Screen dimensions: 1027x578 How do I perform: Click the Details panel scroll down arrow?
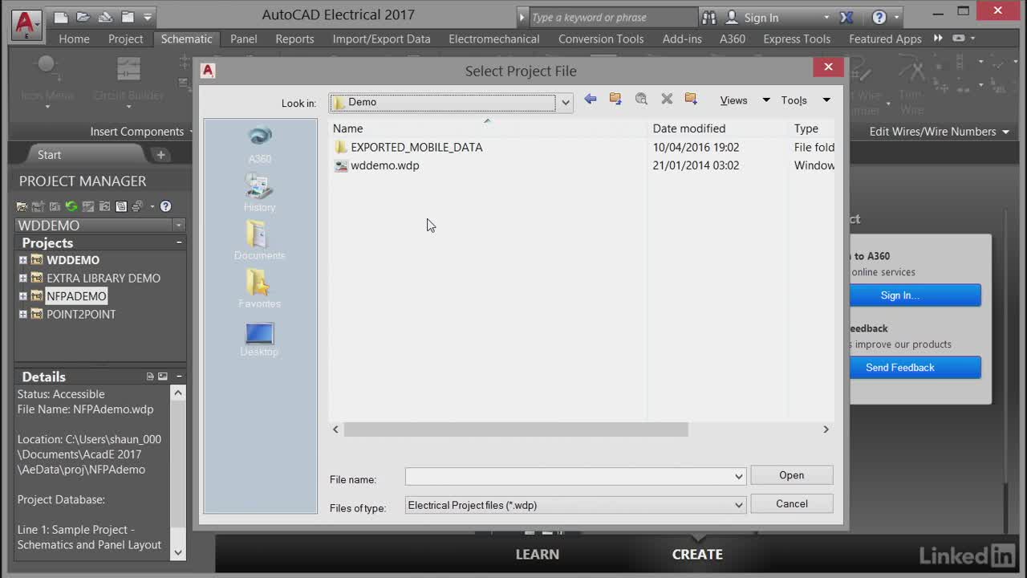tap(178, 552)
